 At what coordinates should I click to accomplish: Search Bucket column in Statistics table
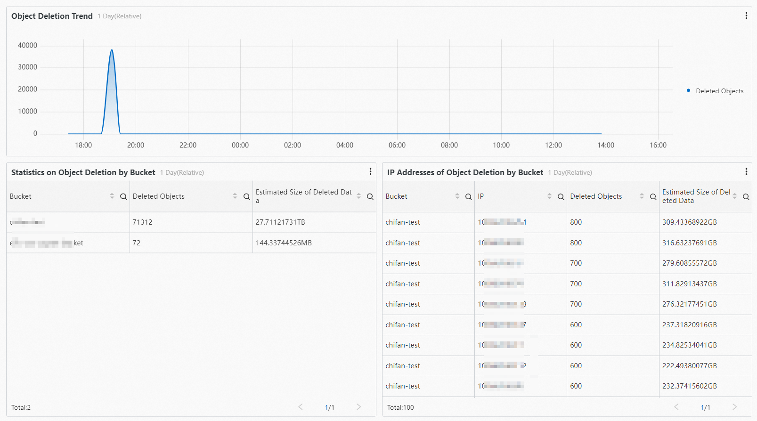click(123, 196)
